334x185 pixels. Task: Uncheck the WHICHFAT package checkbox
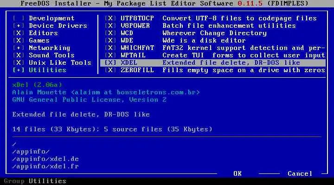(x=110, y=48)
